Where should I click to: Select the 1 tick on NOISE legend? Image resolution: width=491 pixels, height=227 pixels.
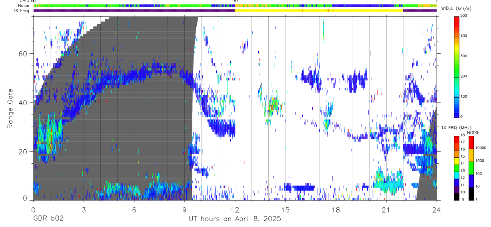(477, 199)
